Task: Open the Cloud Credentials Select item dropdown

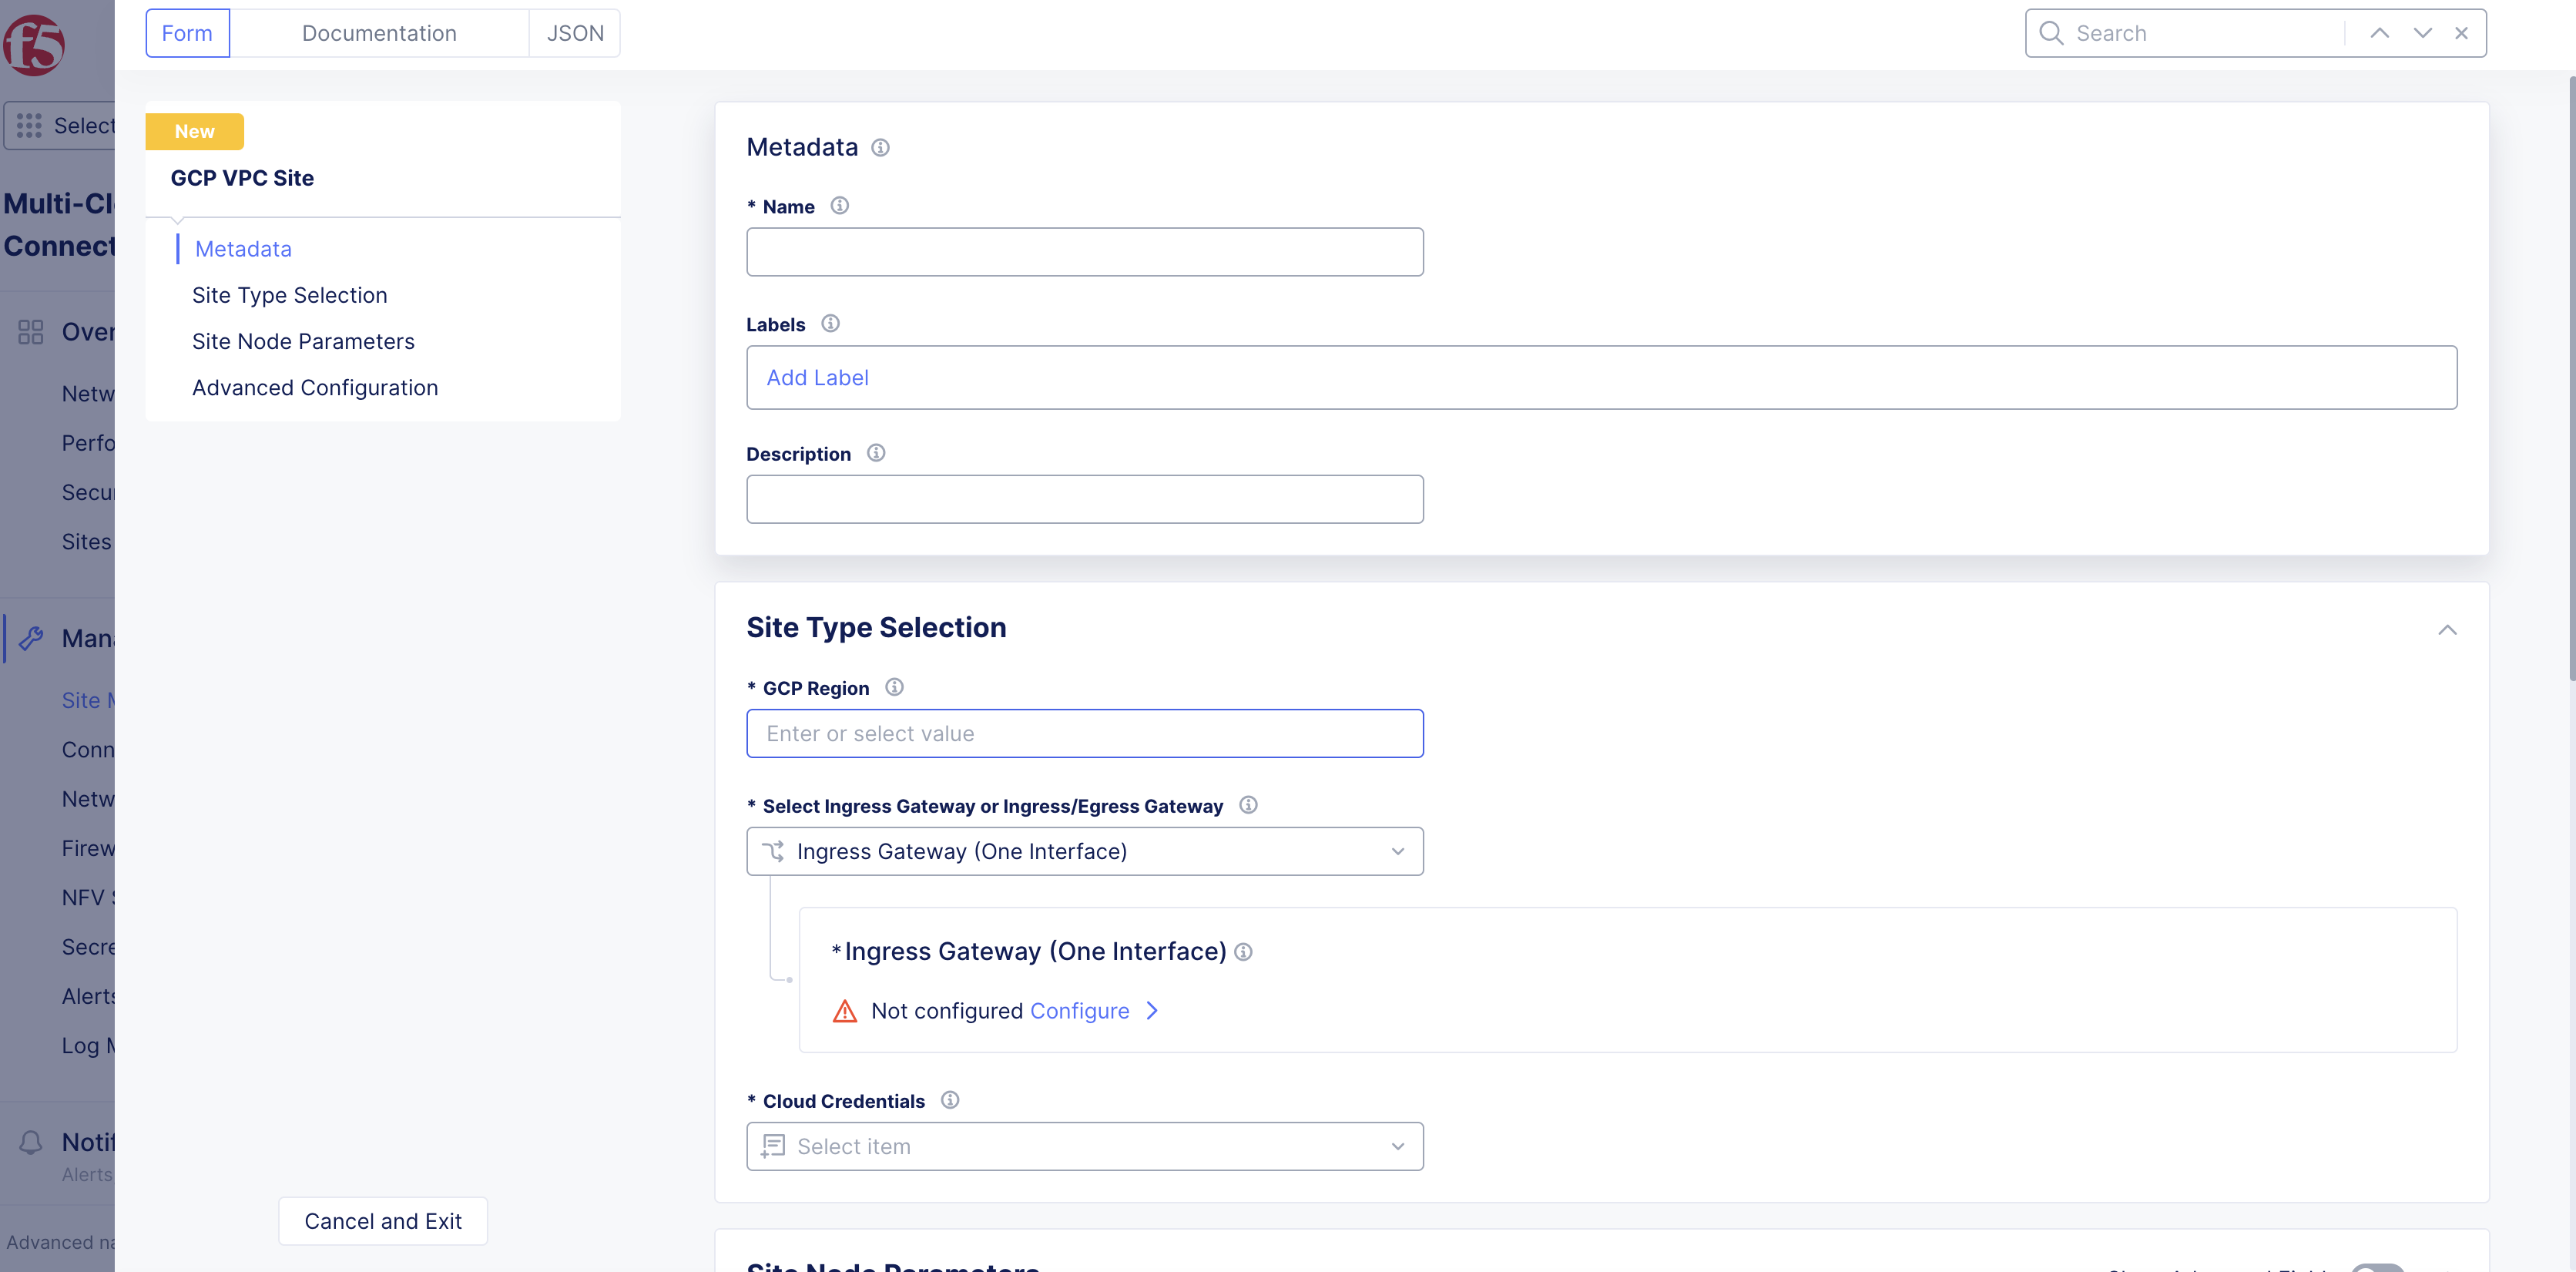Action: coord(1084,1146)
